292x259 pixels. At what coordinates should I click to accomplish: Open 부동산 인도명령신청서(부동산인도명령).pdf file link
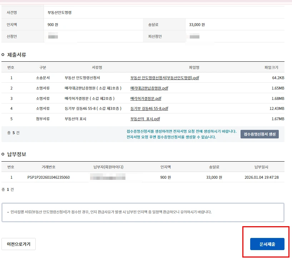(x=165, y=78)
